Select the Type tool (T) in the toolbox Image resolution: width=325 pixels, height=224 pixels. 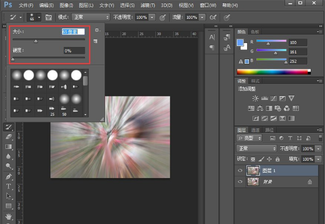[x=8, y=186]
